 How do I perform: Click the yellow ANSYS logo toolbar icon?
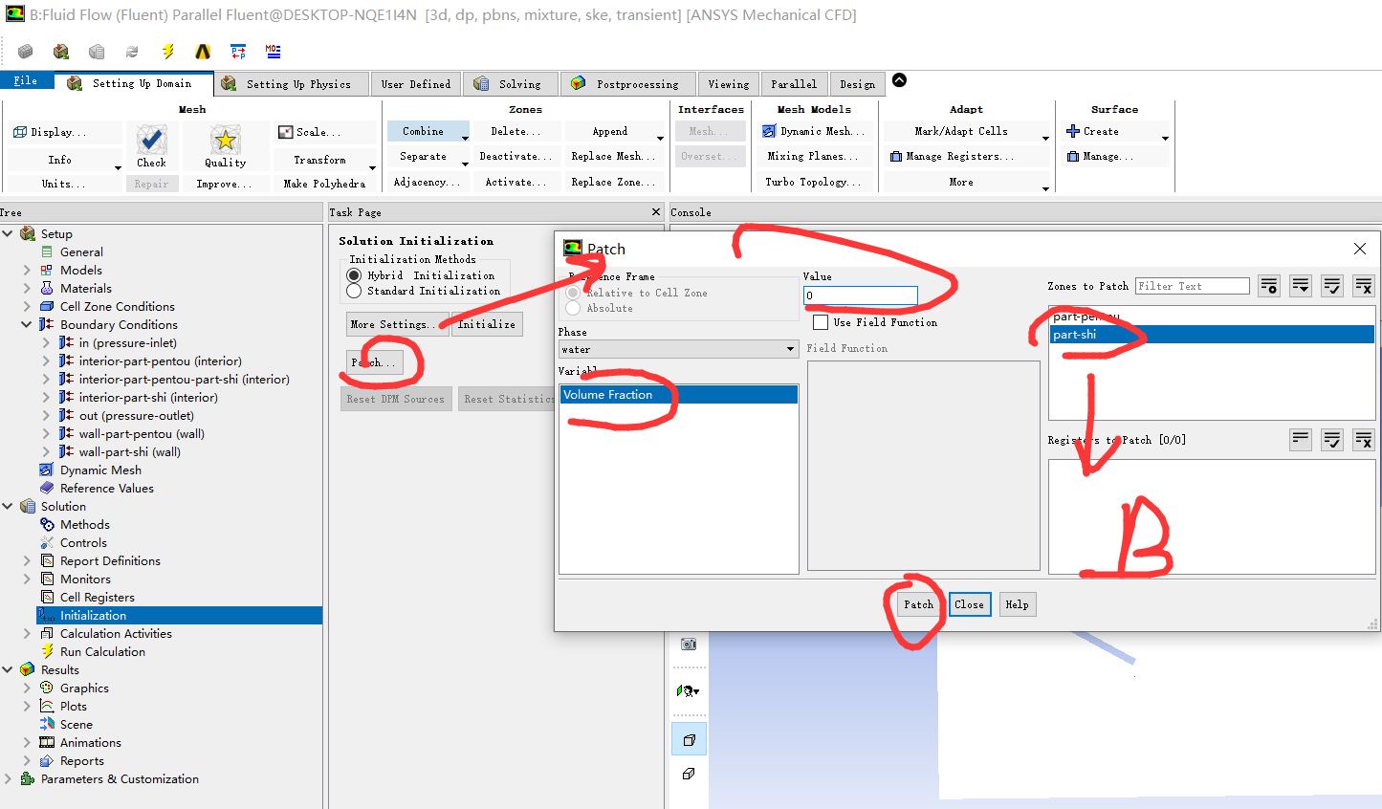(x=203, y=52)
